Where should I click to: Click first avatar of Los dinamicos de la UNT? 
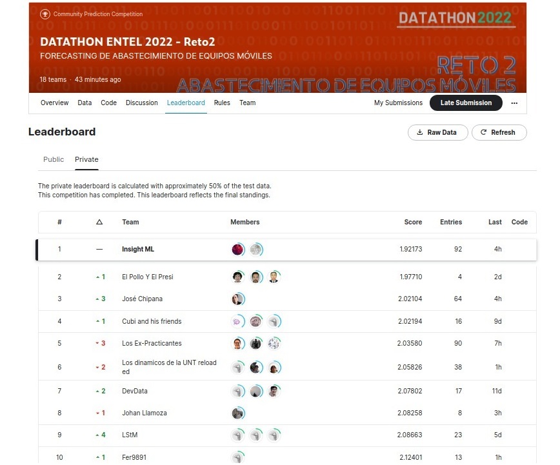click(x=238, y=368)
